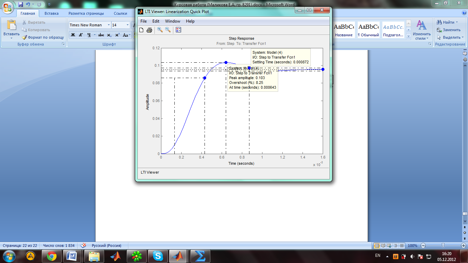The image size is (468, 263).
Task: Click the zoom in plus button
Action: pos(464,246)
